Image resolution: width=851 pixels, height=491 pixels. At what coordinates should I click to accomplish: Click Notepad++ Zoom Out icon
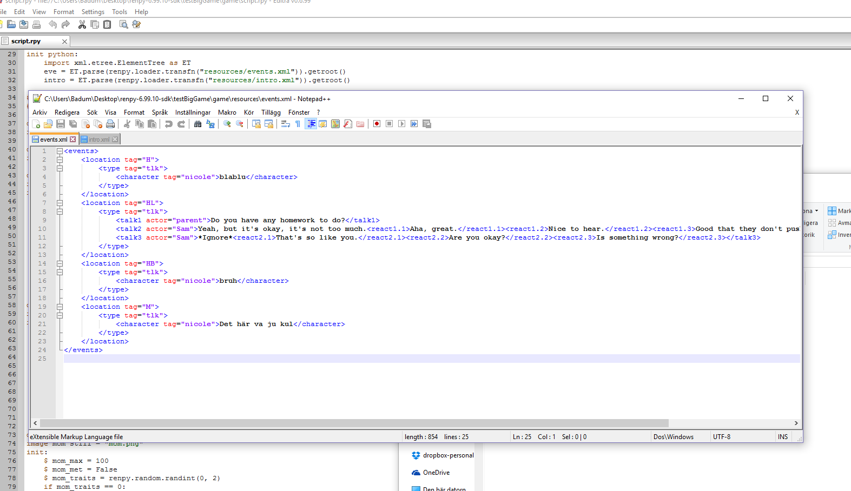240,124
